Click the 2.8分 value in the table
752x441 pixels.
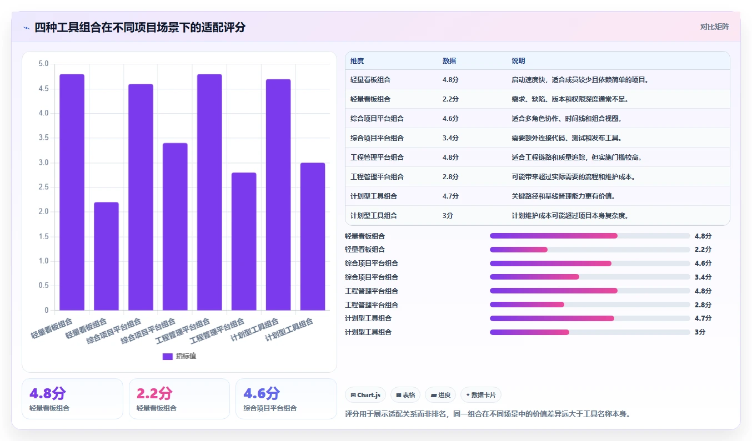click(x=450, y=177)
